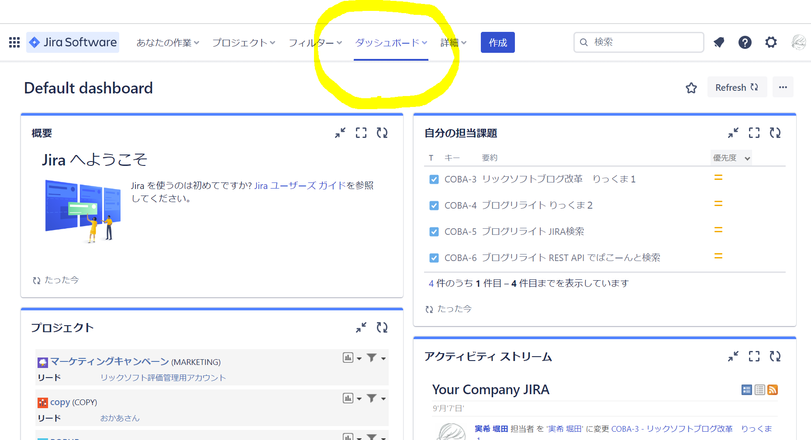Open reports dropdown for copy project
The width and height of the screenshot is (811, 440).
tap(352, 398)
